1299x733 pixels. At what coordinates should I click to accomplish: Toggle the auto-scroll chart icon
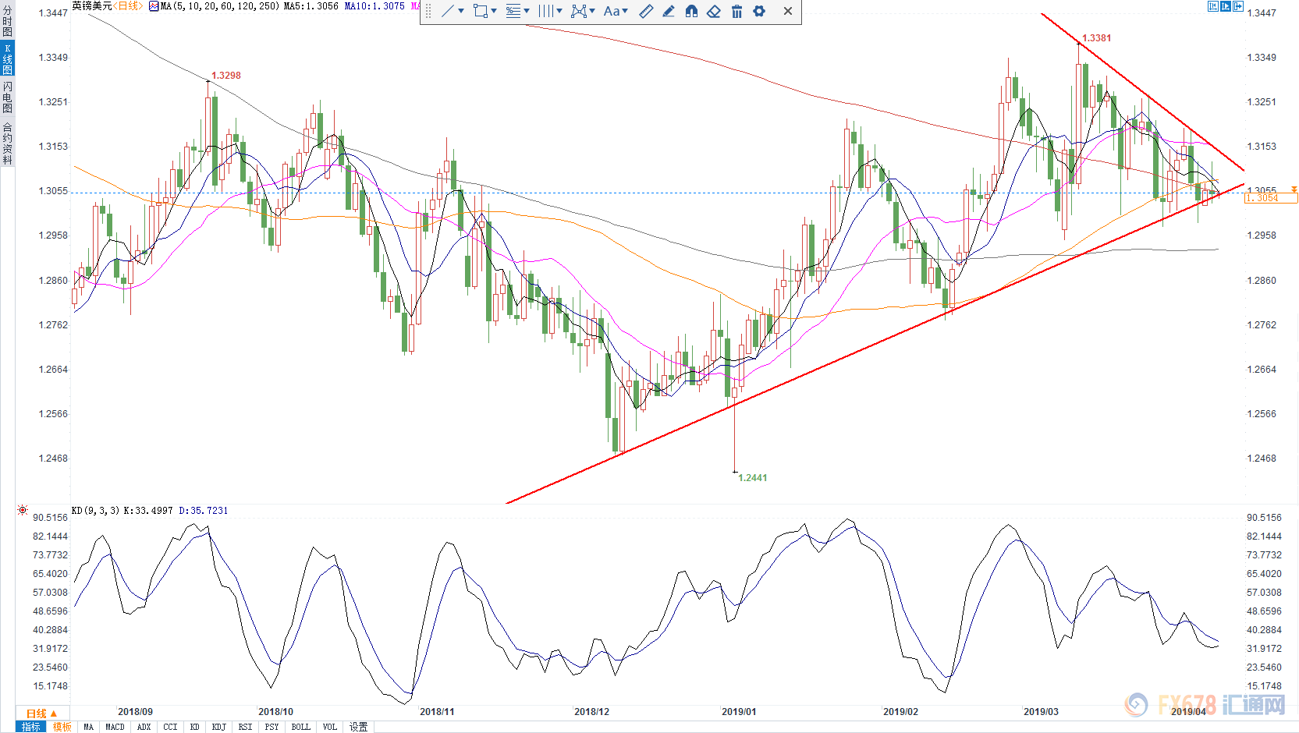pos(1226,6)
